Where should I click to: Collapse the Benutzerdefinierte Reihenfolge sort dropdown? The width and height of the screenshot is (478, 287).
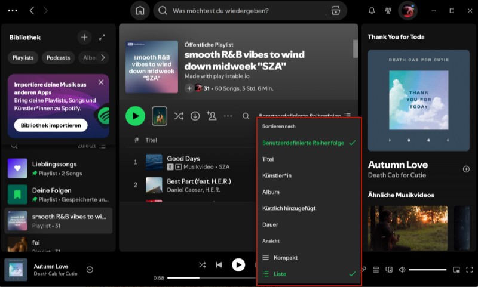[x=305, y=115]
